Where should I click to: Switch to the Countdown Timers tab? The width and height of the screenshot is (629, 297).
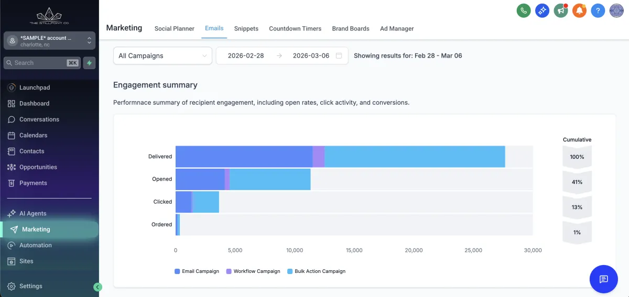coord(295,28)
